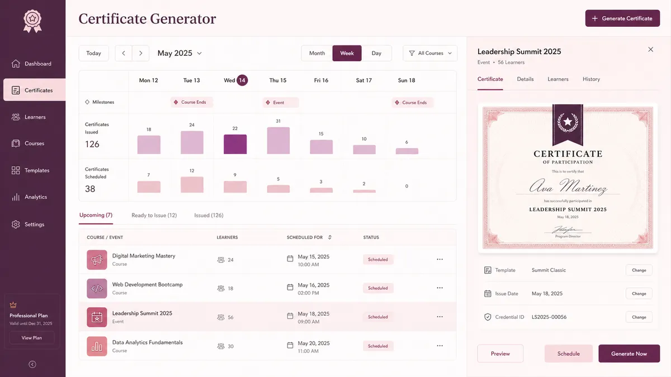Viewport: 671px width, 377px height.
Task: Click the certificate preview thumbnail
Action: (568, 177)
